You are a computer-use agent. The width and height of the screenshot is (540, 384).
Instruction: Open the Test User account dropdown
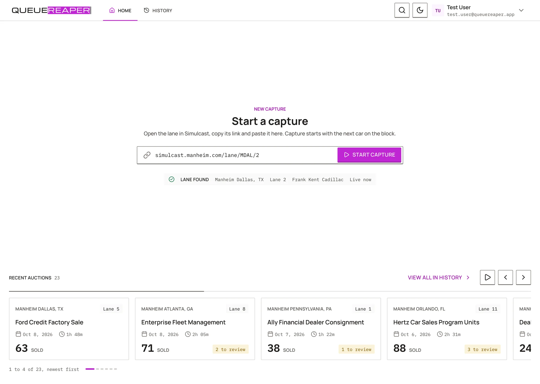478,10
